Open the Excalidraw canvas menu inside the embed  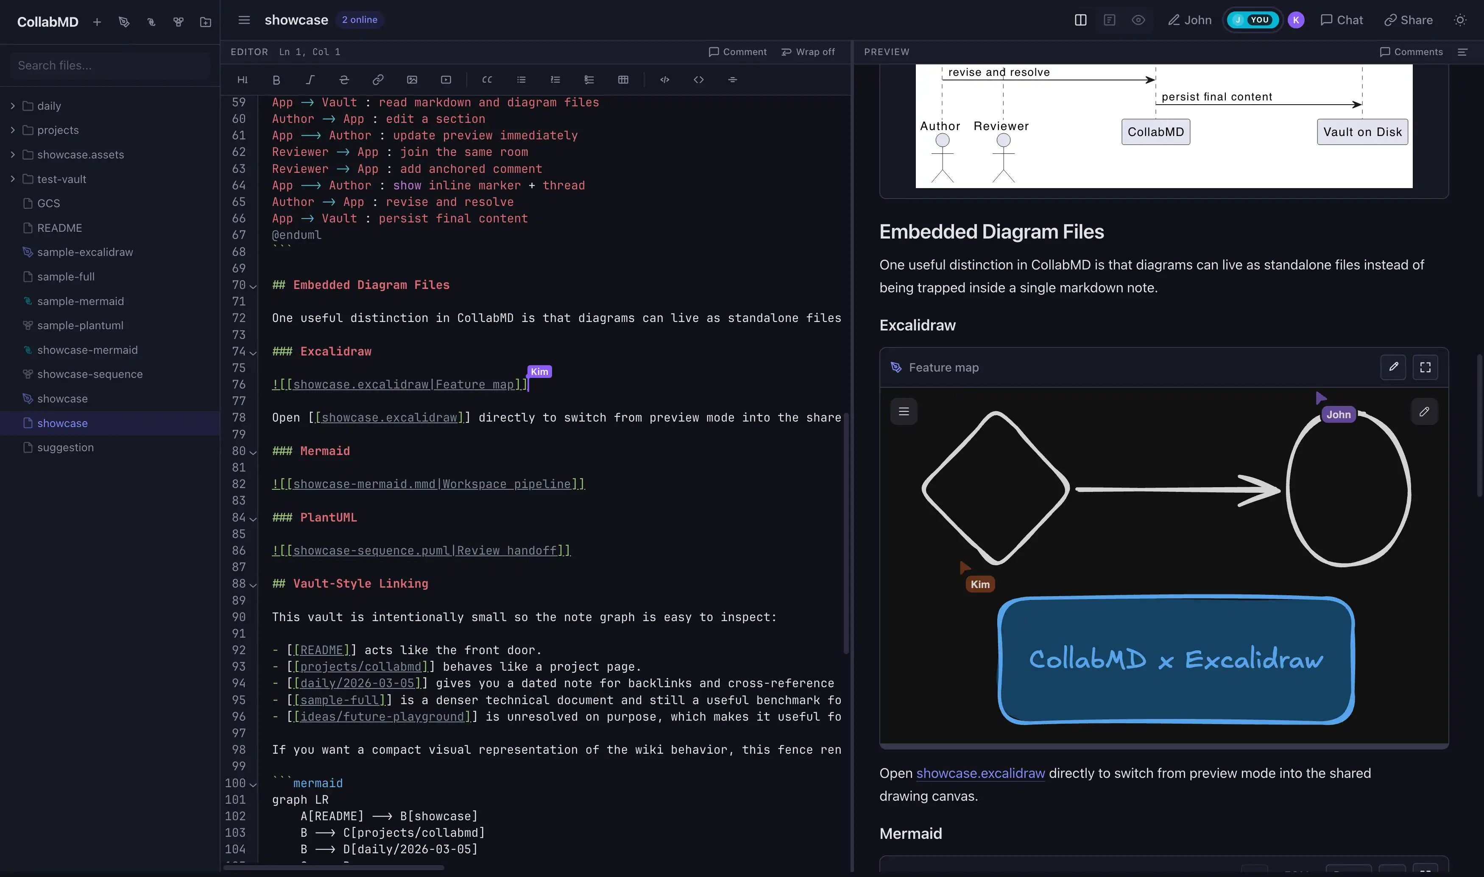(904, 411)
